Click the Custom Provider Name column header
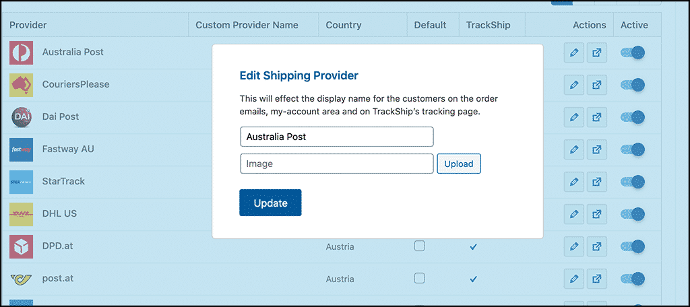 click(x=247, y=25)
